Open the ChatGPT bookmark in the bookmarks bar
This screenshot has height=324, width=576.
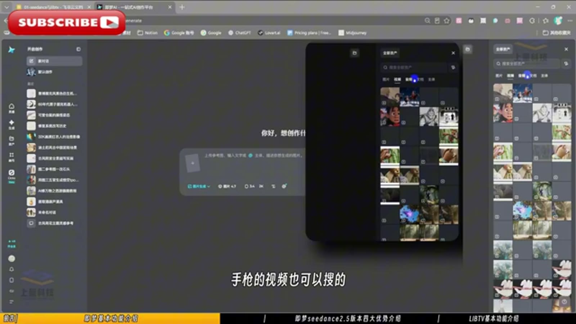pyautogui.click(x=239, y=33)
